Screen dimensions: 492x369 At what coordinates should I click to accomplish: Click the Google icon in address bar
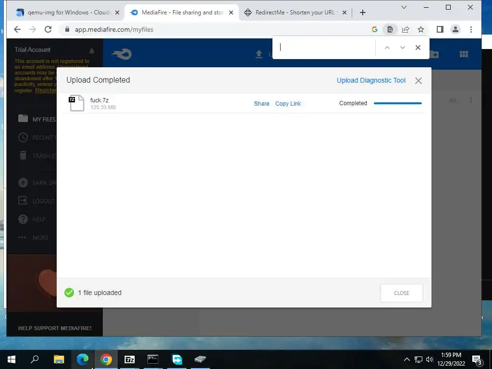tap(374, 29)
